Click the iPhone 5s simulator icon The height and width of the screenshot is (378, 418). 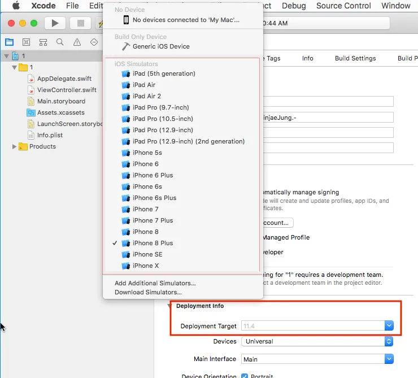[125, 153]
